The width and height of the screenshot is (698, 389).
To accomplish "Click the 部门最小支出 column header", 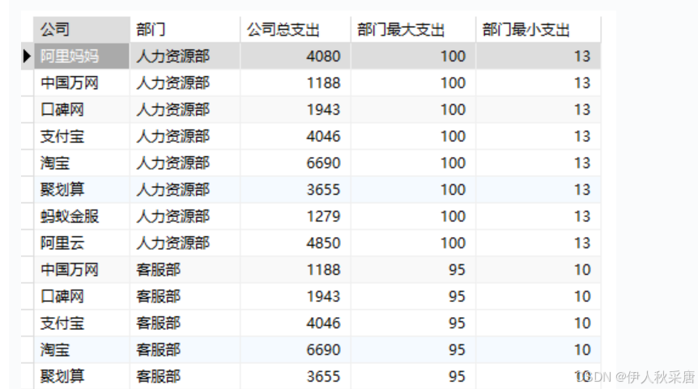I will click(x=538, y=30).
